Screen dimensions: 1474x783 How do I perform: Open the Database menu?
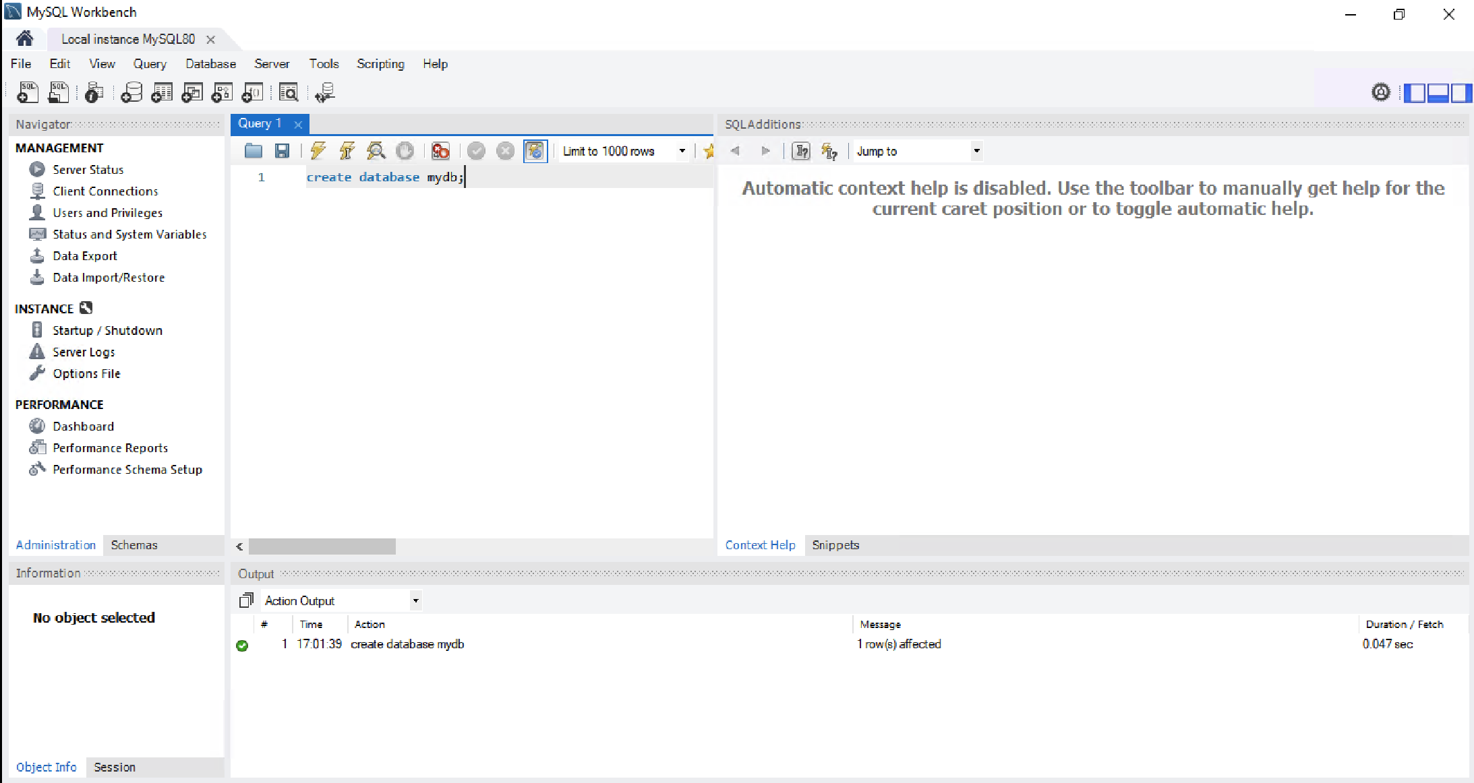[x=211, y=63]
